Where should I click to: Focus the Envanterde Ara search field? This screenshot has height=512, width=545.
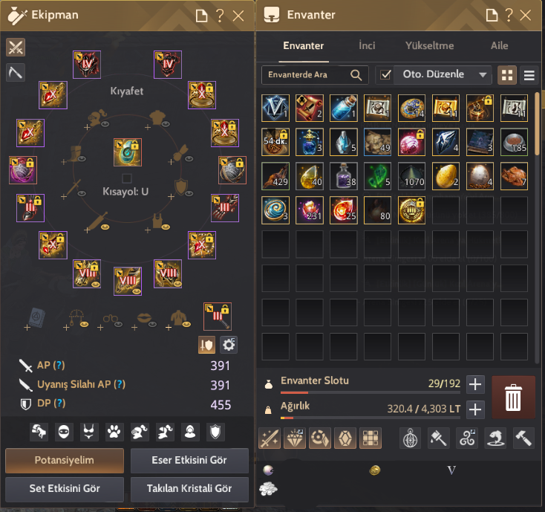308,75
